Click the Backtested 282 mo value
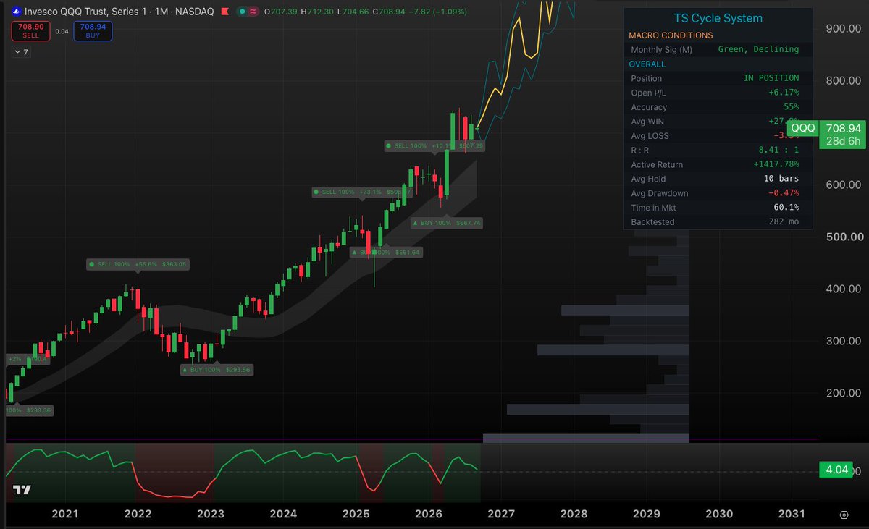Image resolution: width=869 pixels, height=529 pixels. pos(784,221)
